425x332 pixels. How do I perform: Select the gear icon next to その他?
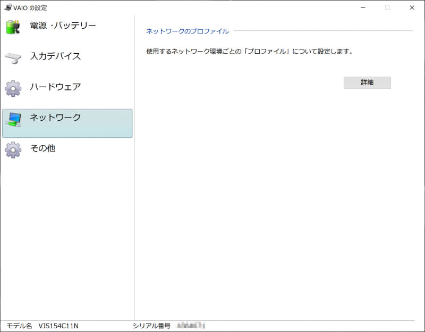click(x=13, y=148)
